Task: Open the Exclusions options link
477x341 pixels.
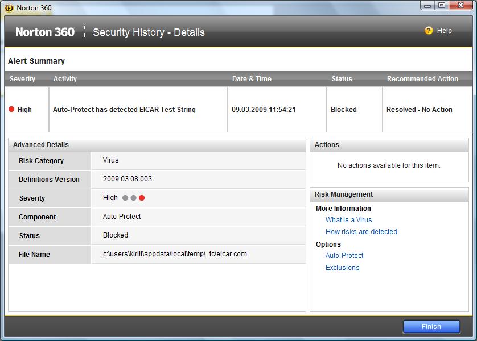Action: (342, 268)
